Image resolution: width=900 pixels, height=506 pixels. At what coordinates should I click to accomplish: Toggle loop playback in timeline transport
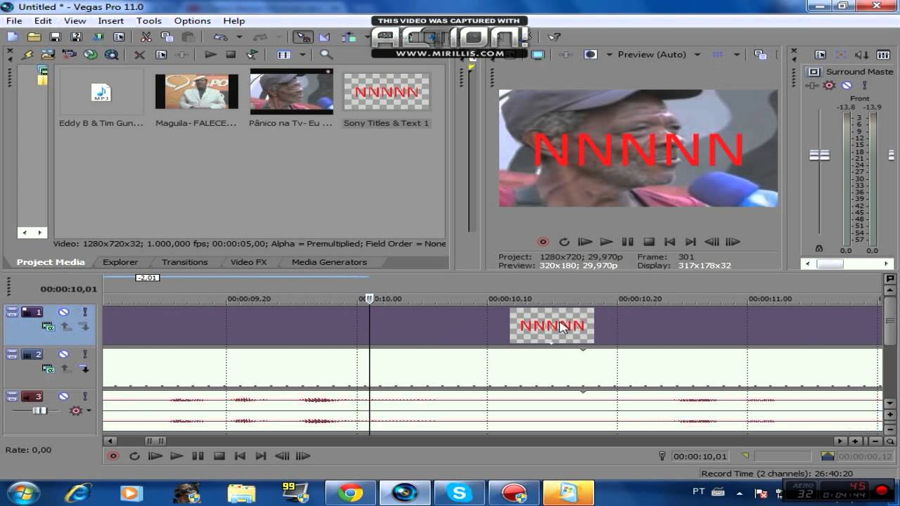(x=134, y=456)
